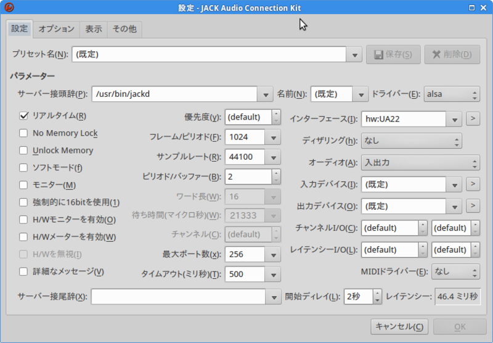The height and width of the screenshot is (343, 493).
Task: Enable No Memory Lock checkbox
Action: (23, 133)
